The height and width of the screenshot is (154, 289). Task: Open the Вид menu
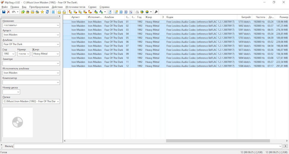pyautogui.click(x=24, y=7)
